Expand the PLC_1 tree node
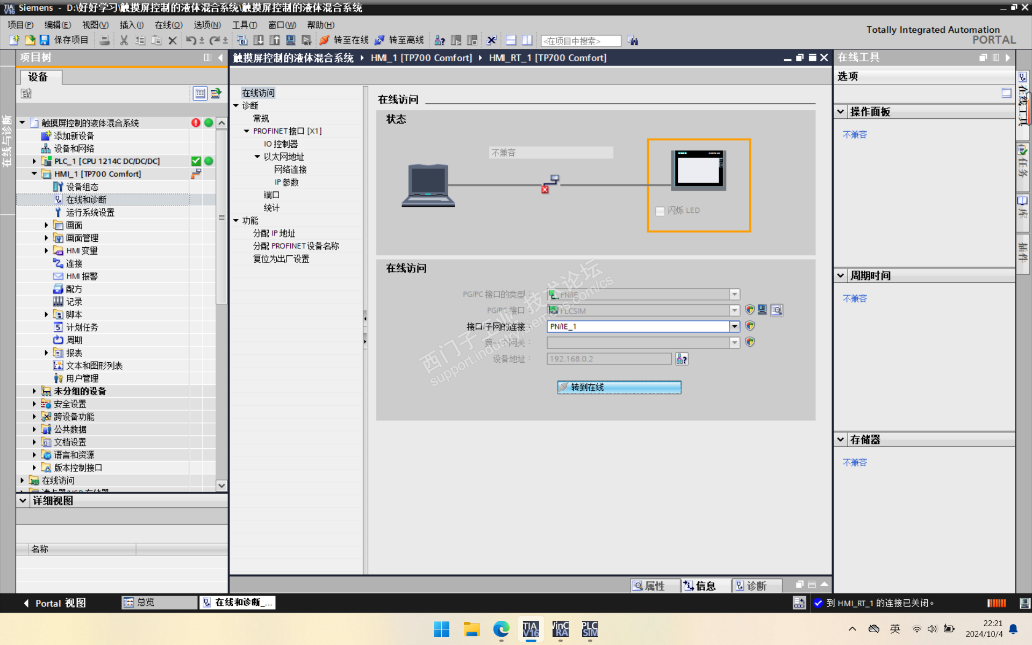 coord(34,161)
